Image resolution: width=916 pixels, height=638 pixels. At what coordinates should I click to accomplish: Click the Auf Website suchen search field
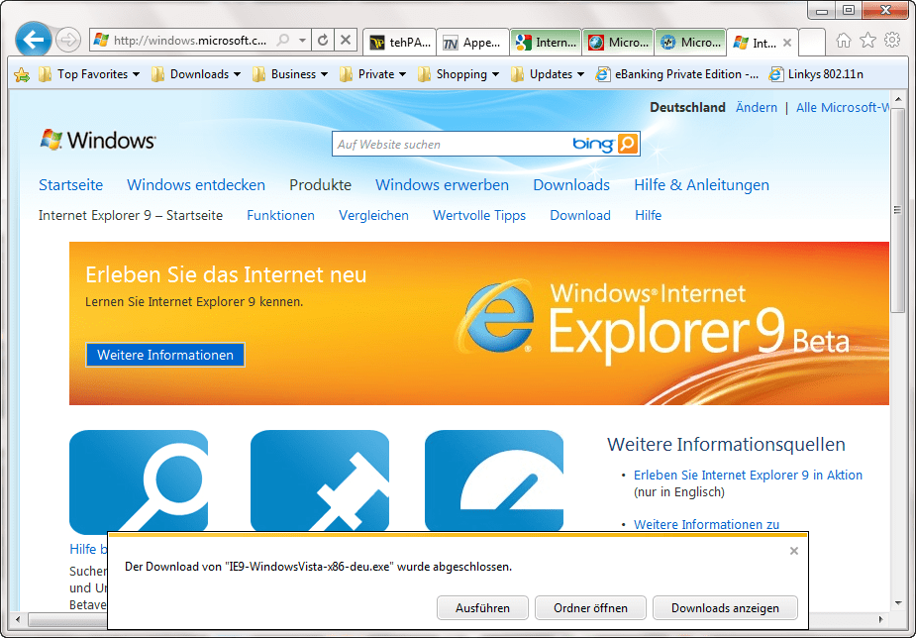(x=451, y=145)
